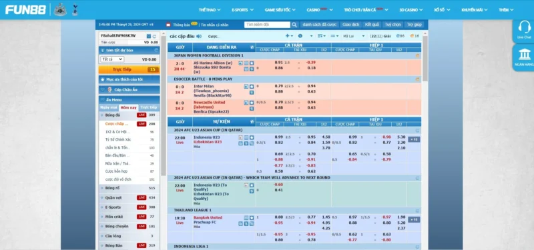The image size is (534, 250).
Task: Click favorite star for Bangkok United match
Action: coord(252,218)
